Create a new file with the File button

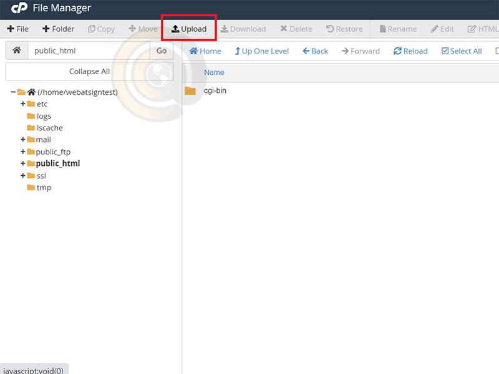click(18, 29)
